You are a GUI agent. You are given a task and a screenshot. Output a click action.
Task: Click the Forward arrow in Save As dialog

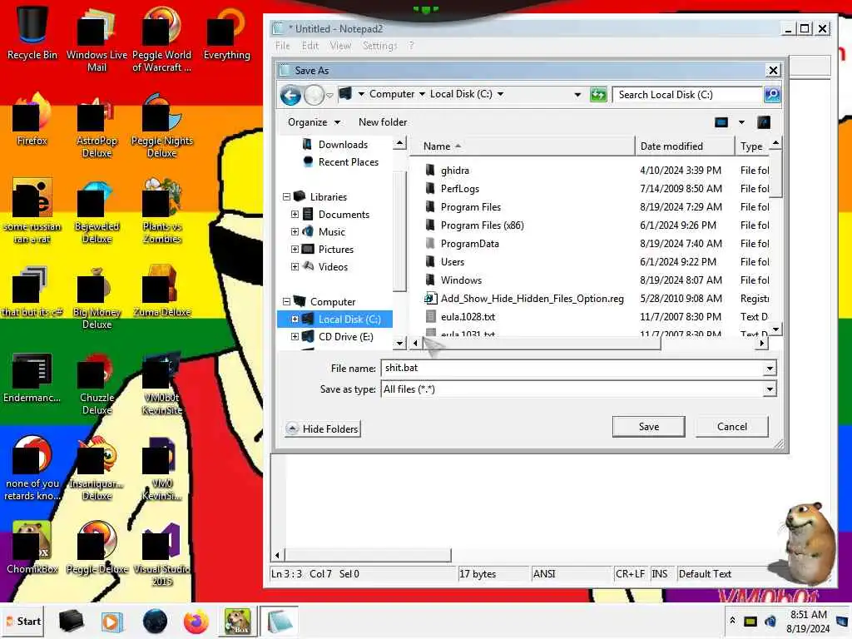point(314,96)
